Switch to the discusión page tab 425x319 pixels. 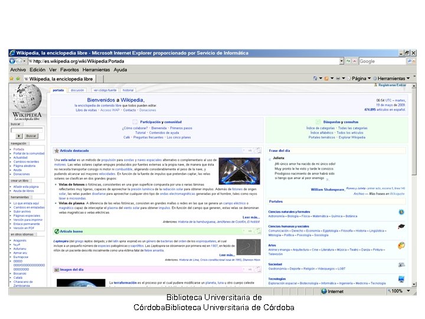coord(77,90)
